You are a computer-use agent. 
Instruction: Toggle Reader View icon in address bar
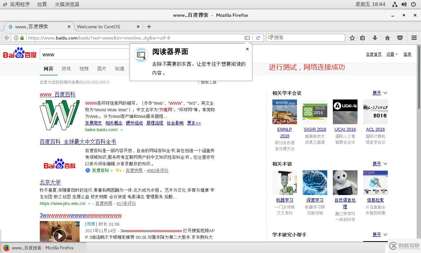click(247, 38)
